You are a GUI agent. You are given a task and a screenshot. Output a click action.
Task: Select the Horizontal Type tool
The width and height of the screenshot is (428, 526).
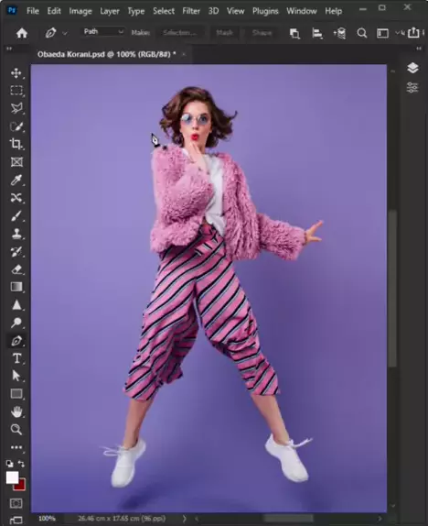coord(16,358)
